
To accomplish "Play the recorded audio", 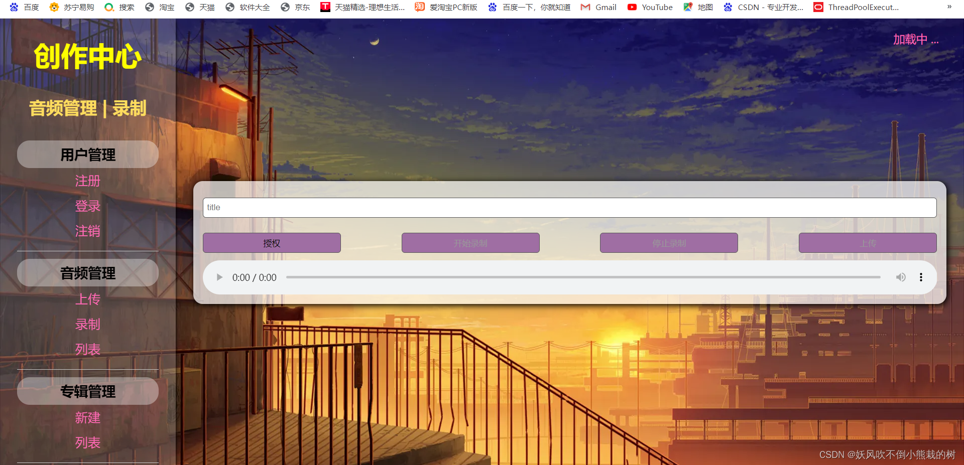I will tap(219, 277).
